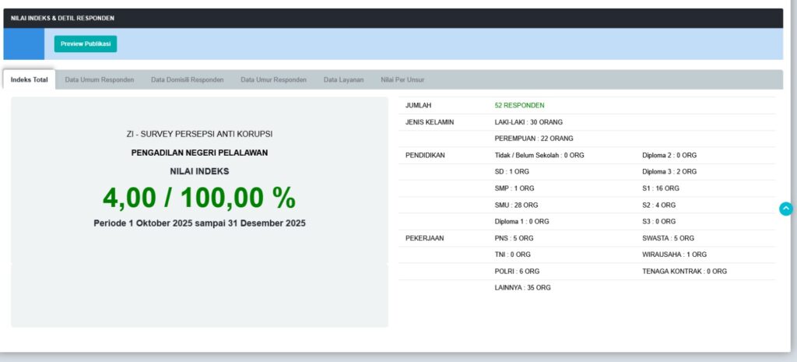Click the S1 : 16 ORG education entry

(660, 188)
